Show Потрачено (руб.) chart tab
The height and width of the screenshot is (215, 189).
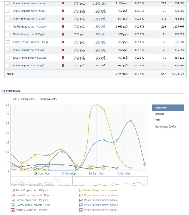click(x=165, y=127)
